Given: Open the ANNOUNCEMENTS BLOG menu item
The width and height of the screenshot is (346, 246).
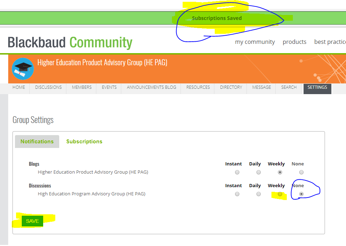Looking at the screenshot, I should coord(151,87).
